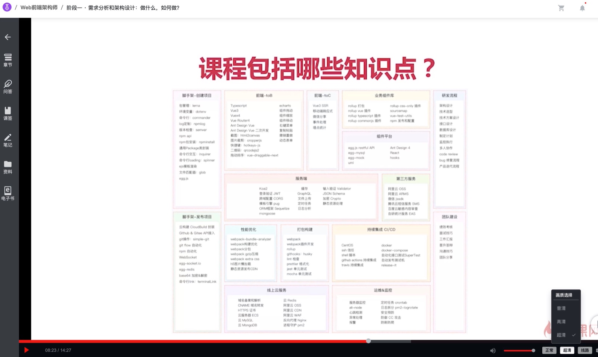Viewport: 598px width, 357px height.
Task: Mute audio with the speaker icon
Action: tap(493, 350)
